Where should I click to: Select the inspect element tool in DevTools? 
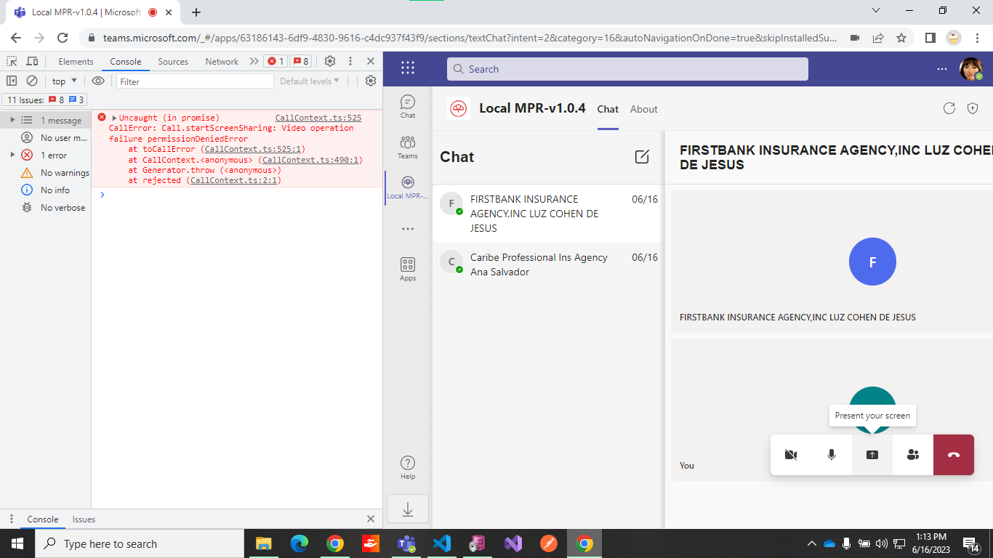coord(11,61)
